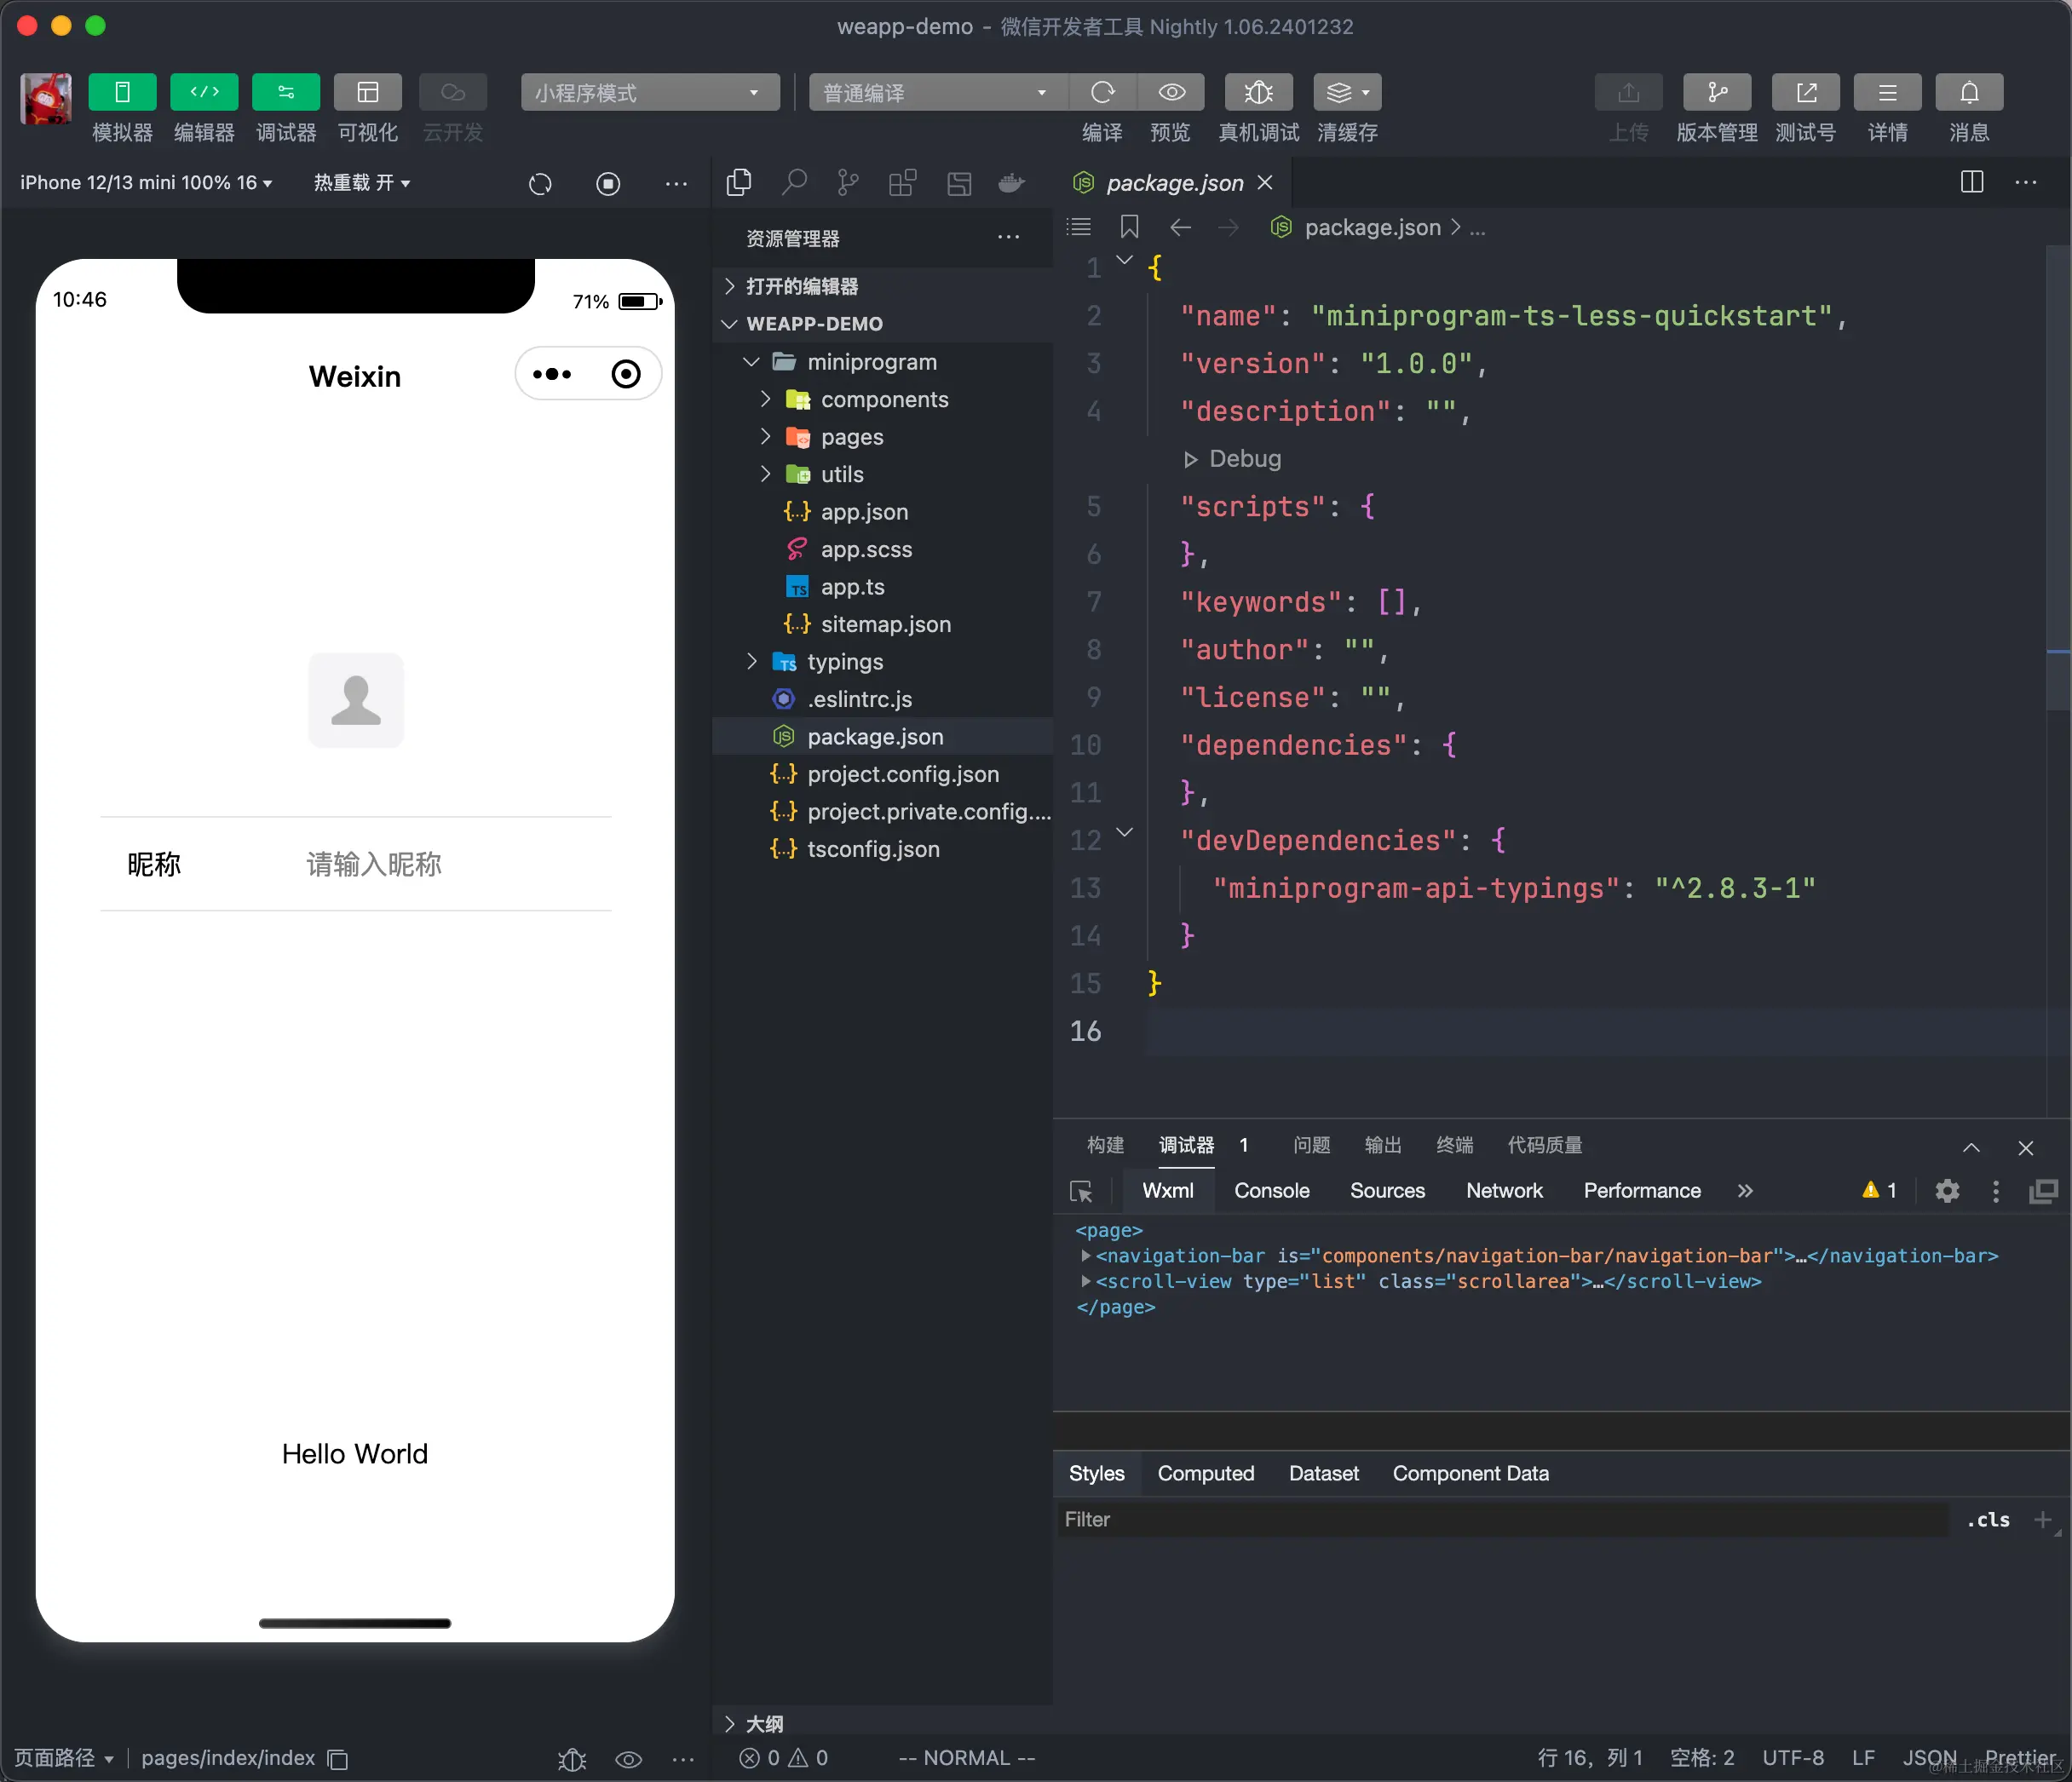Click the .cls button in Styles
This screenshot has width=2072, height=1782.
pos(1987,1520)
